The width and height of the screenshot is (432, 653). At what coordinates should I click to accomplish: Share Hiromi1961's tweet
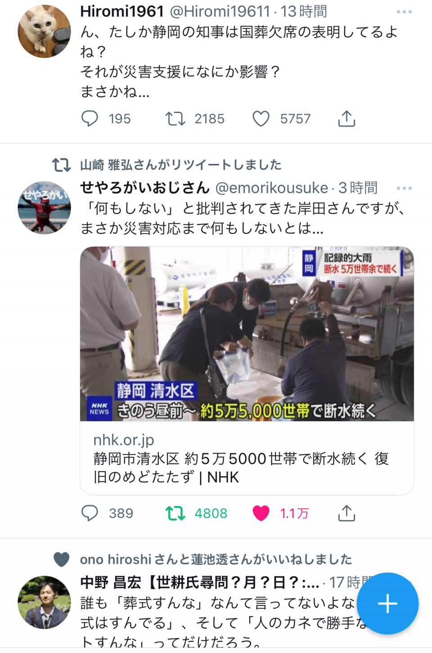tap(346, 119)
